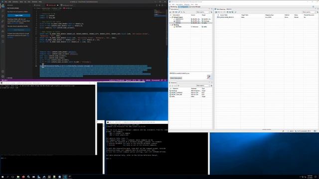Open the Accounts icon in VS Code activity bar
Image resolution: width=319 pixels, height=179 pixels.
tap(2, 72)
